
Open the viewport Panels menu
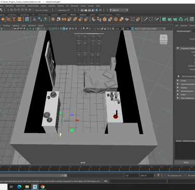41,25
